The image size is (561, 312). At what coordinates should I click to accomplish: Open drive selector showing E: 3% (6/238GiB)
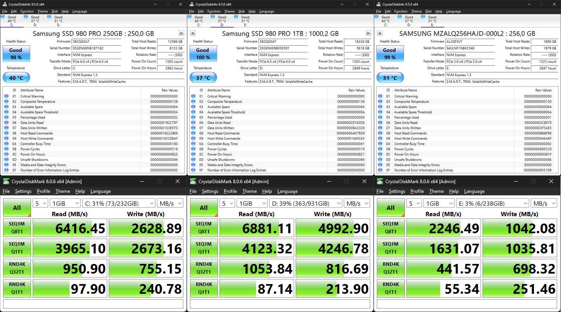tap(493, 203)
